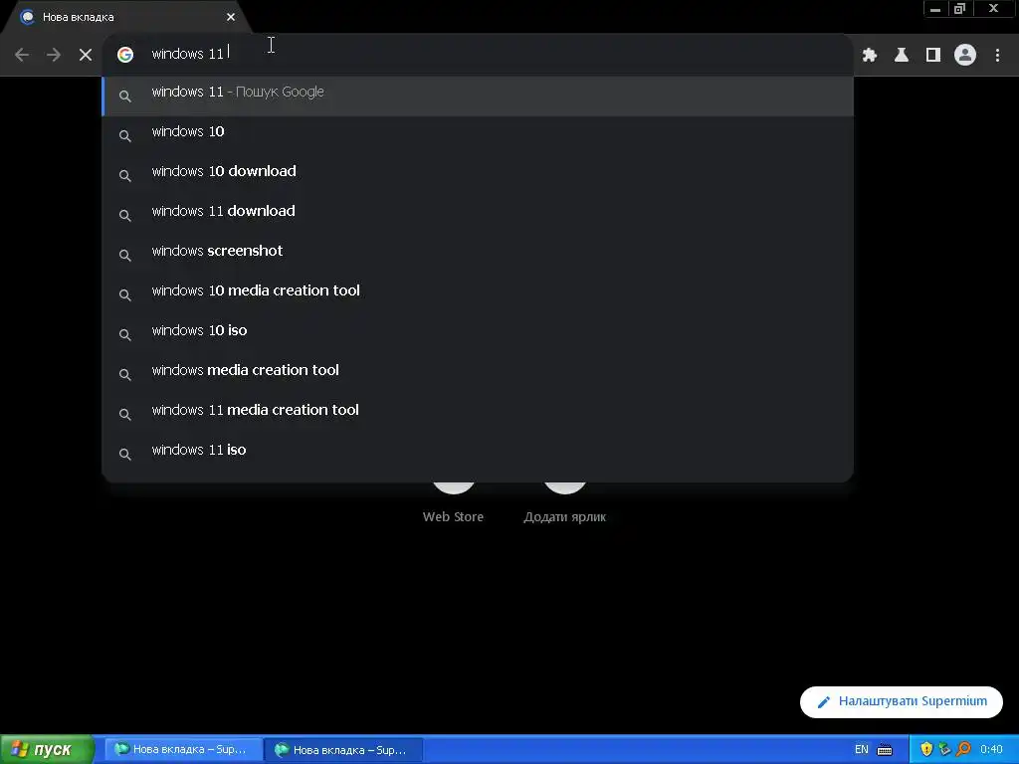Select suggestion windows screenshot
Screen dimensions: 1019x764
(478, 255)
